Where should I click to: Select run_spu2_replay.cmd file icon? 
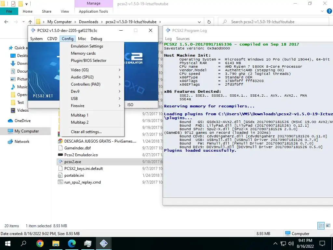(x=60, y=182)
